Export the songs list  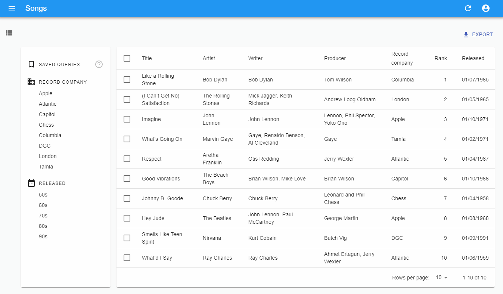point(478,34)
